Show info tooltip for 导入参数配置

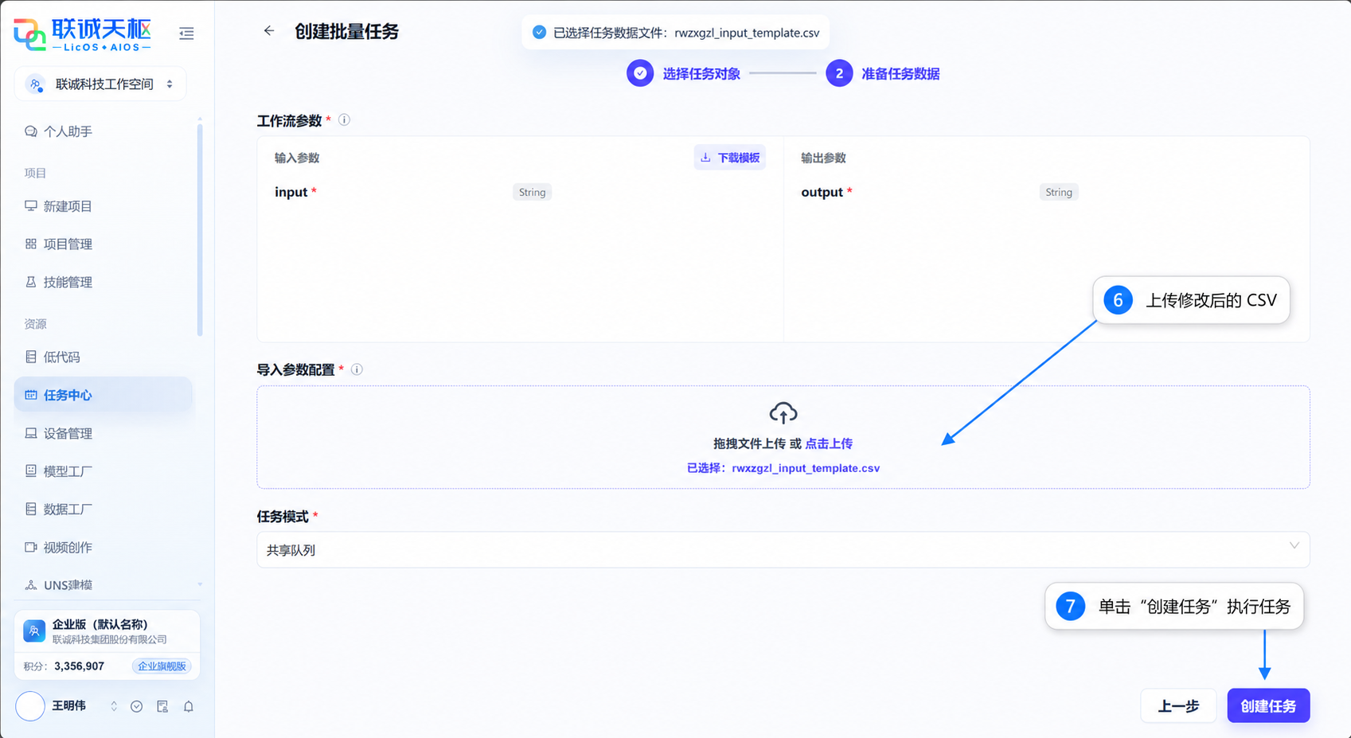coord(357,369)
